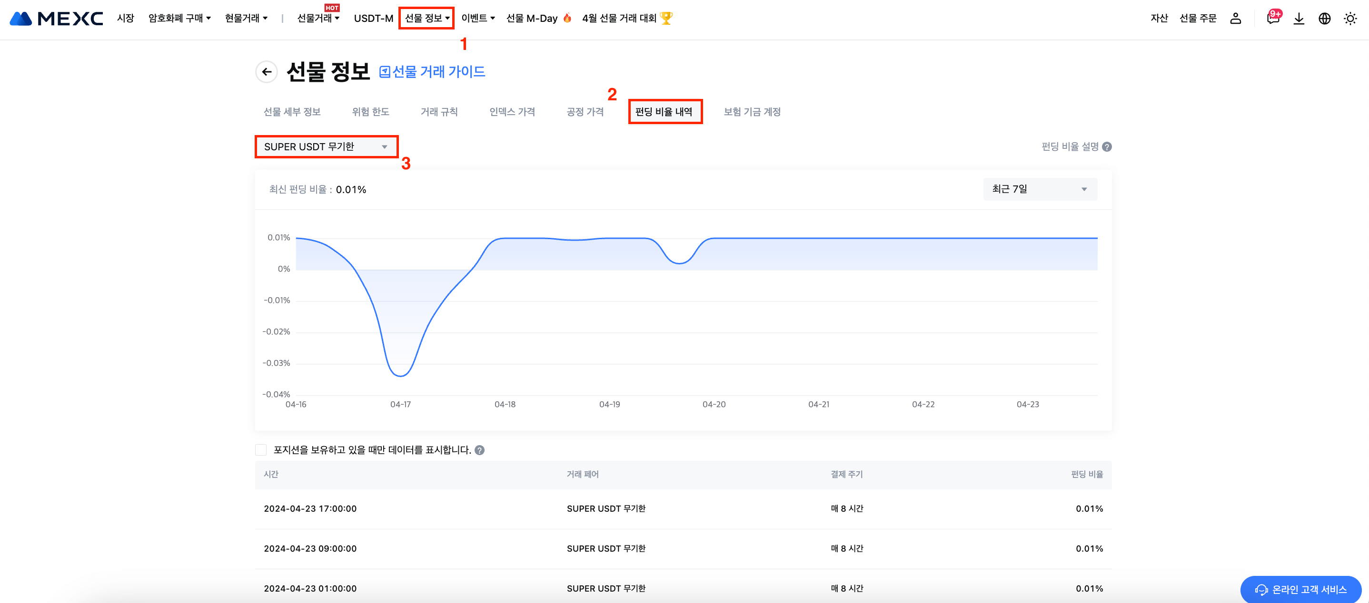Toggle the light/dark theme sun icon
This screenshot has height=603, width=1369.
point(1350,19)
